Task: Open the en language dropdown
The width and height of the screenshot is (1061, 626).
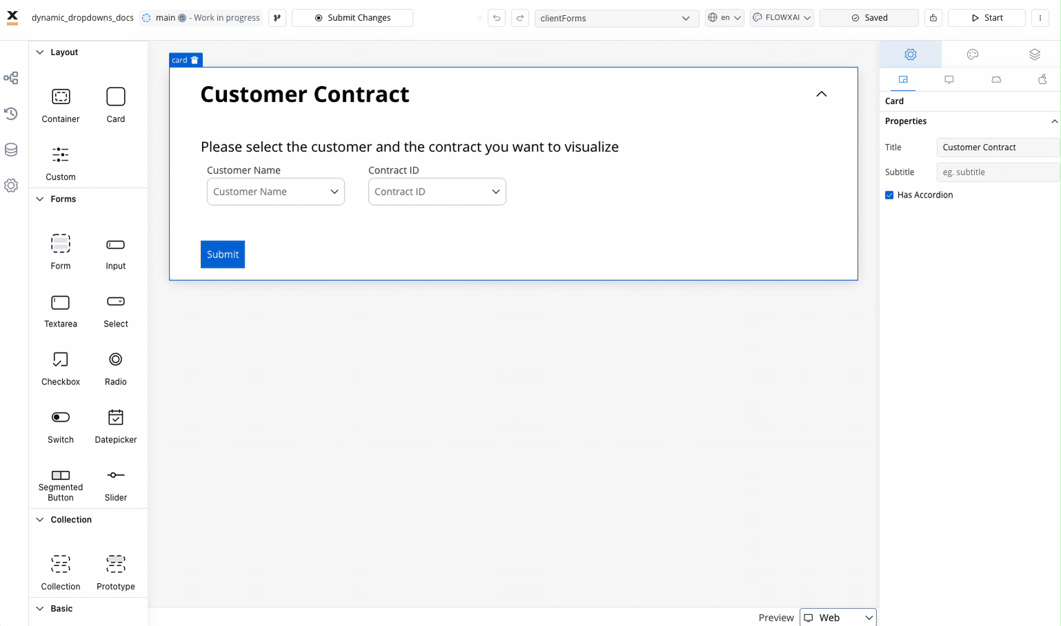Action: (x=725, y=18)
